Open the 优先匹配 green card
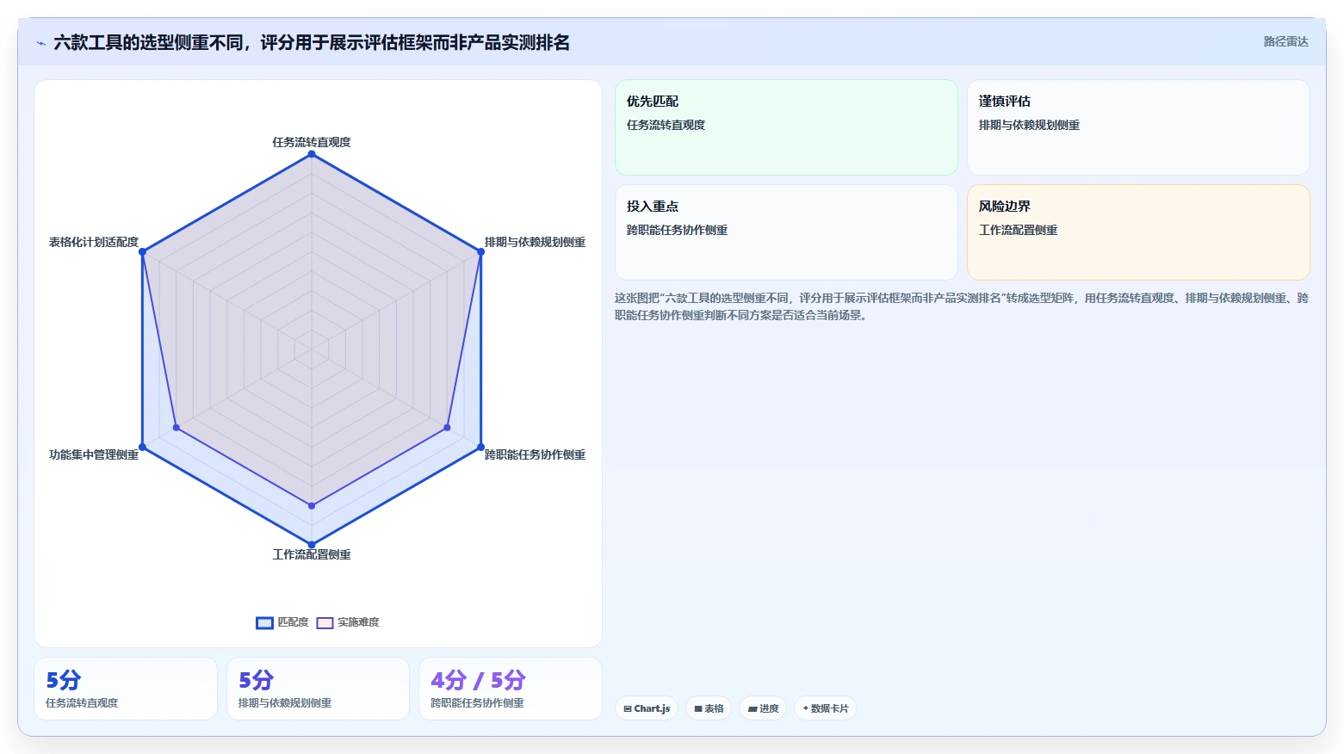 tap(786, 127)
